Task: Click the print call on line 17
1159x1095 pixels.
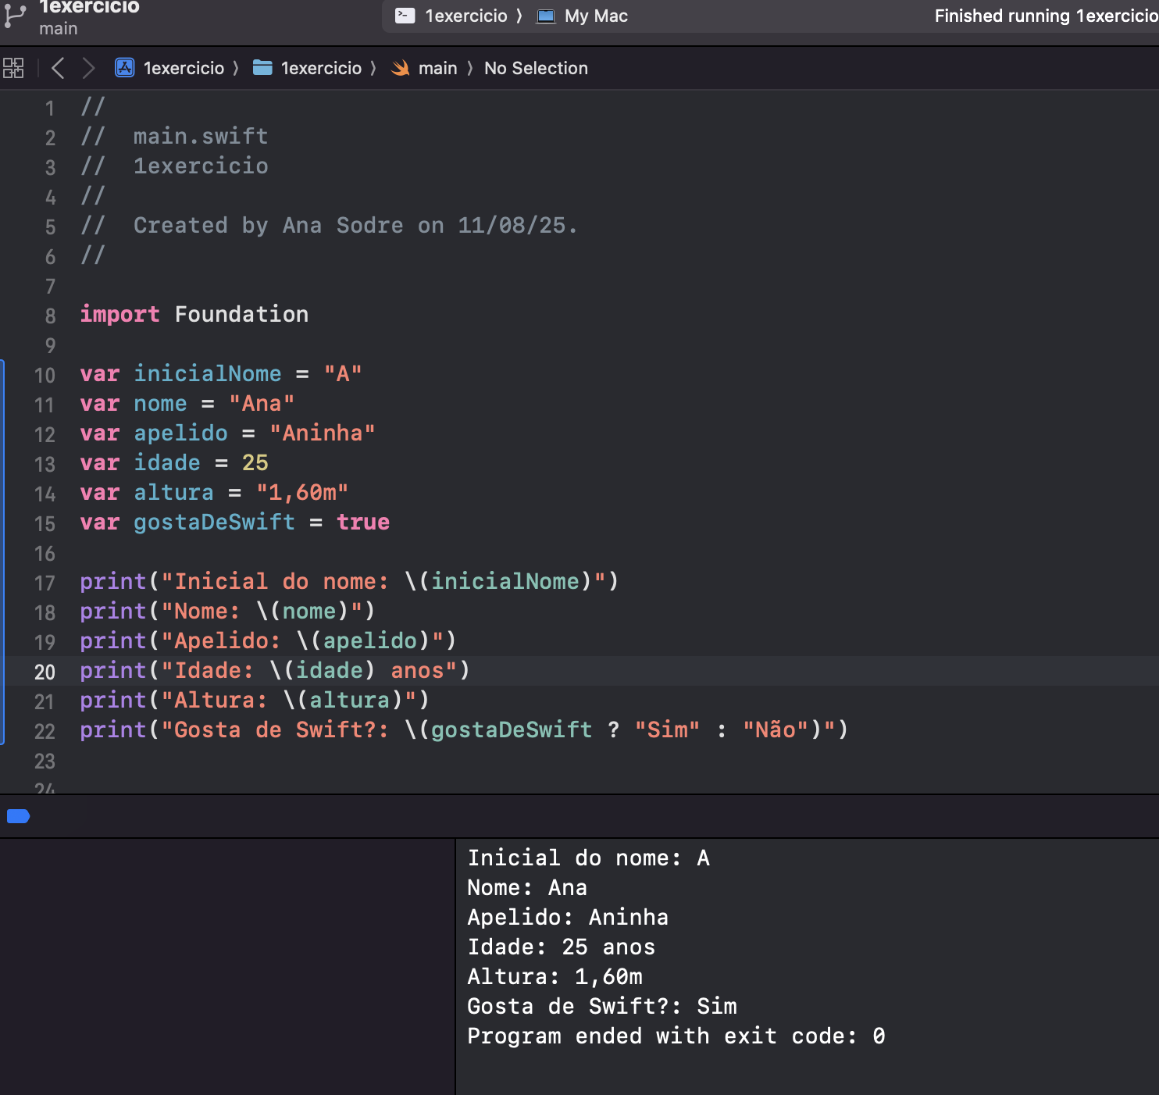Action: tap(113, 582)
